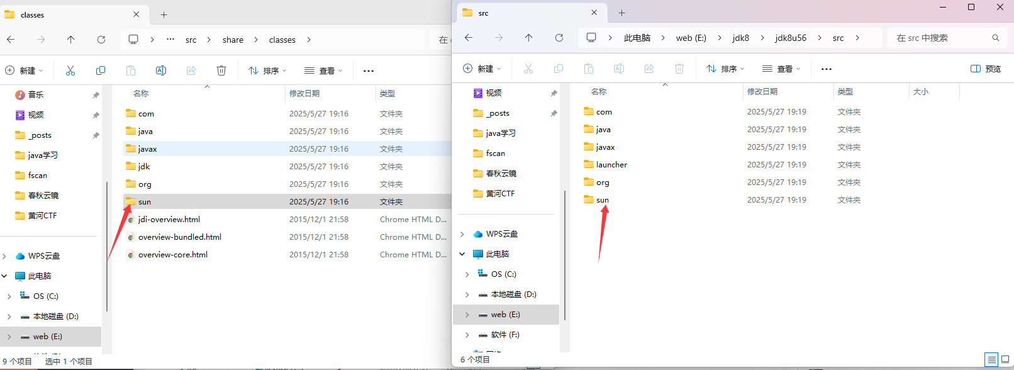Click the src window search box
The width and height of the screenshot is (1014, 370).
[x=940, y=38]
